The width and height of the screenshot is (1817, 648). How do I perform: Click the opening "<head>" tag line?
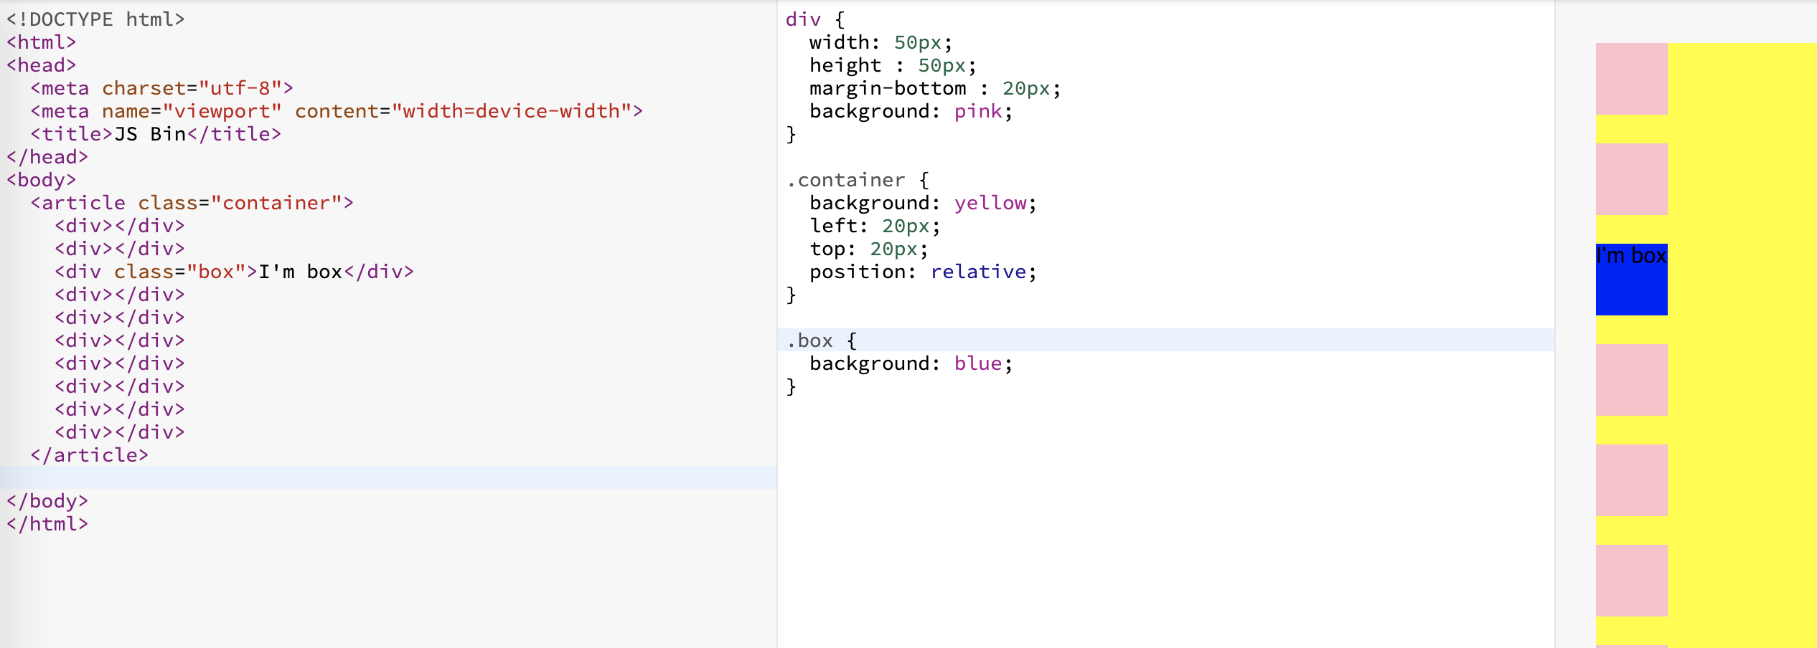(x=42, y=65)
